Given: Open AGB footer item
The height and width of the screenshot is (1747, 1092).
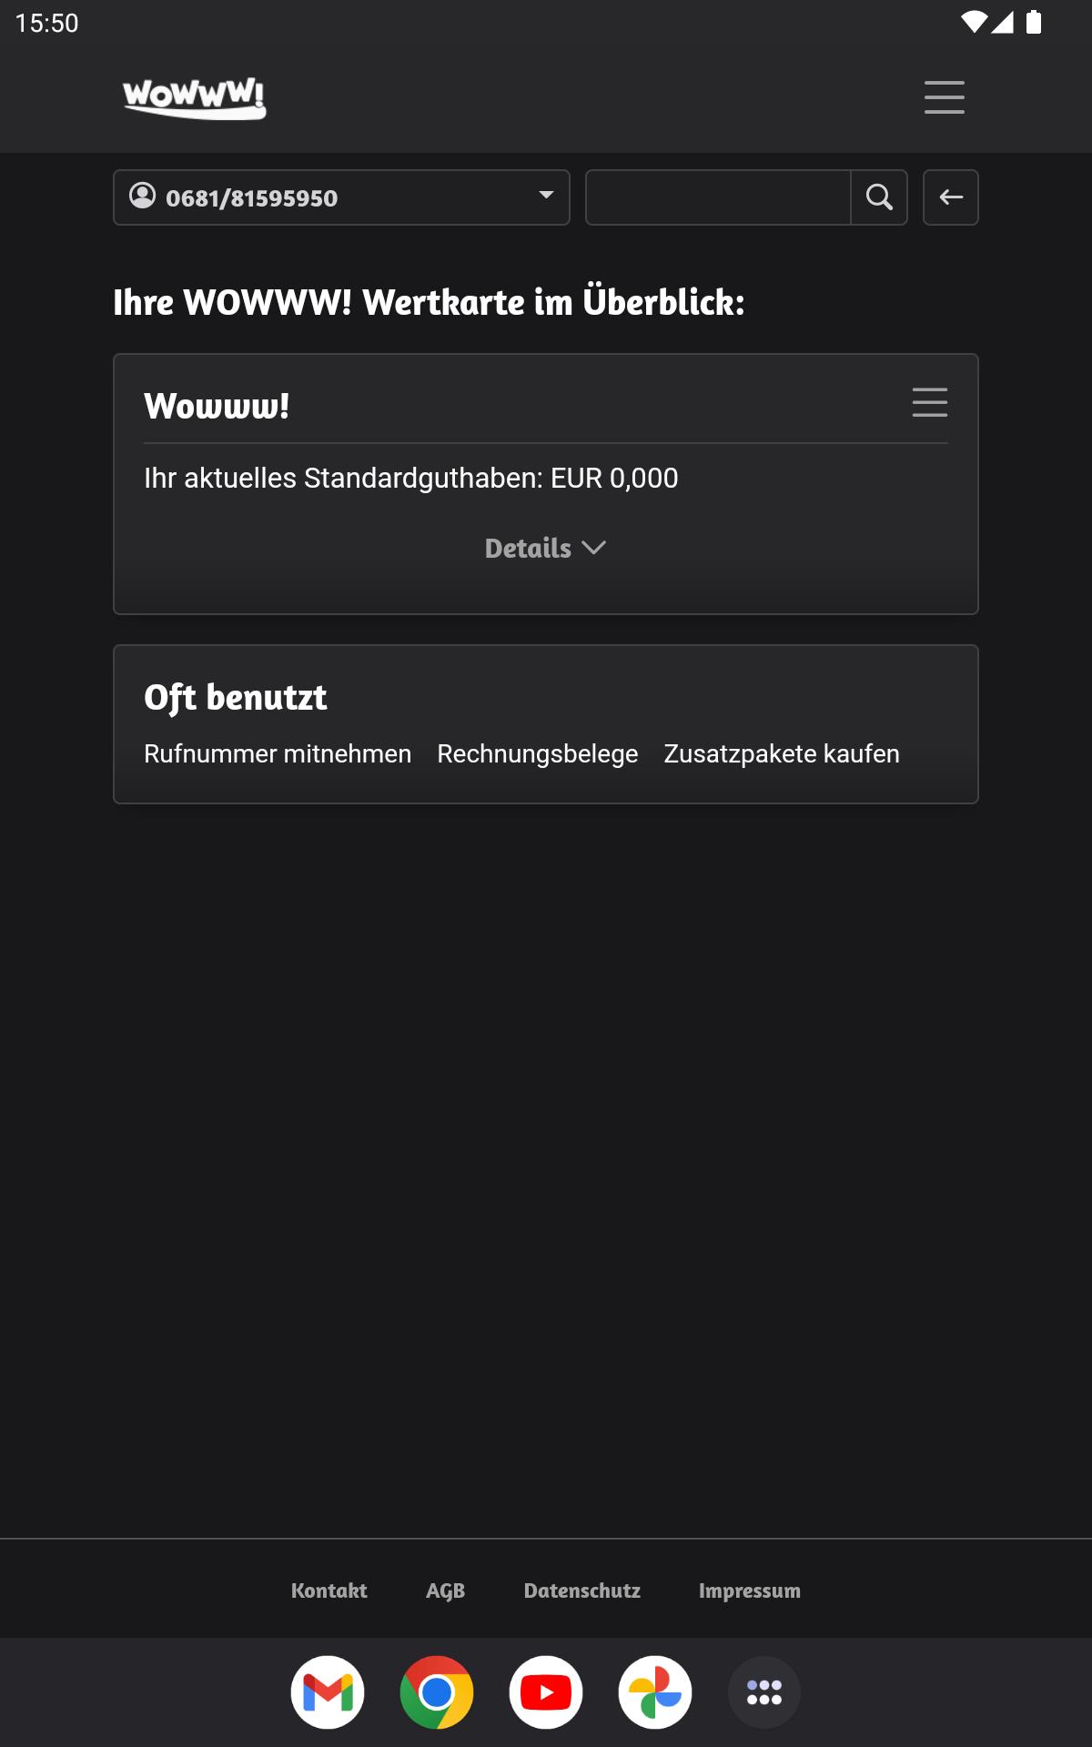Looking at the screenshot, I should [x=446, y=1590].
